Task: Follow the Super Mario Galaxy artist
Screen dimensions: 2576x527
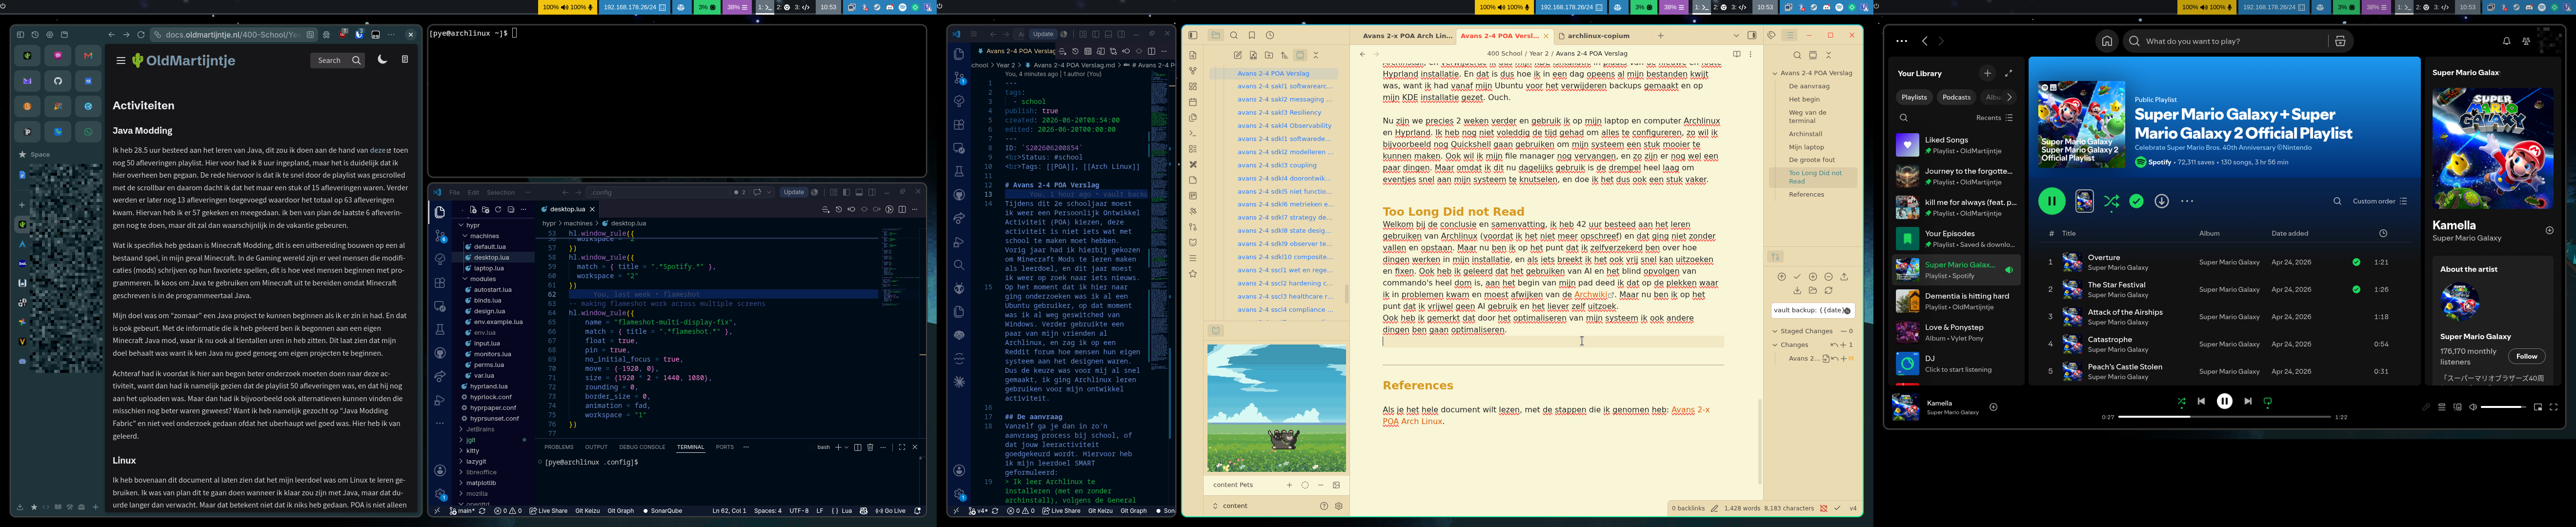Action: 2526,356
